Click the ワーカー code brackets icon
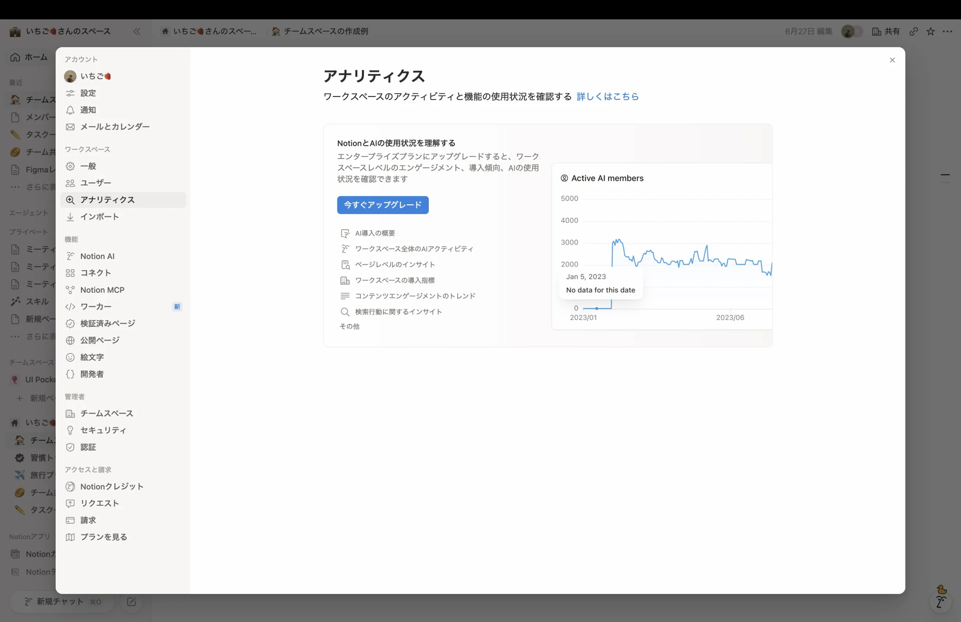961x622 pixels. [70, 307]
